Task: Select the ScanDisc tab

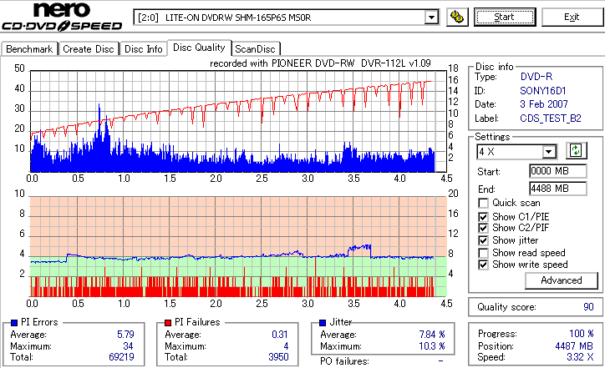Action: (255, 49)
